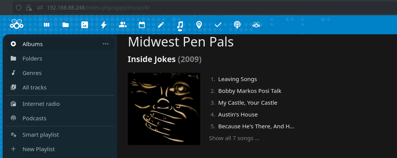Open the Albums three-dot options menu

click(106, 44)
